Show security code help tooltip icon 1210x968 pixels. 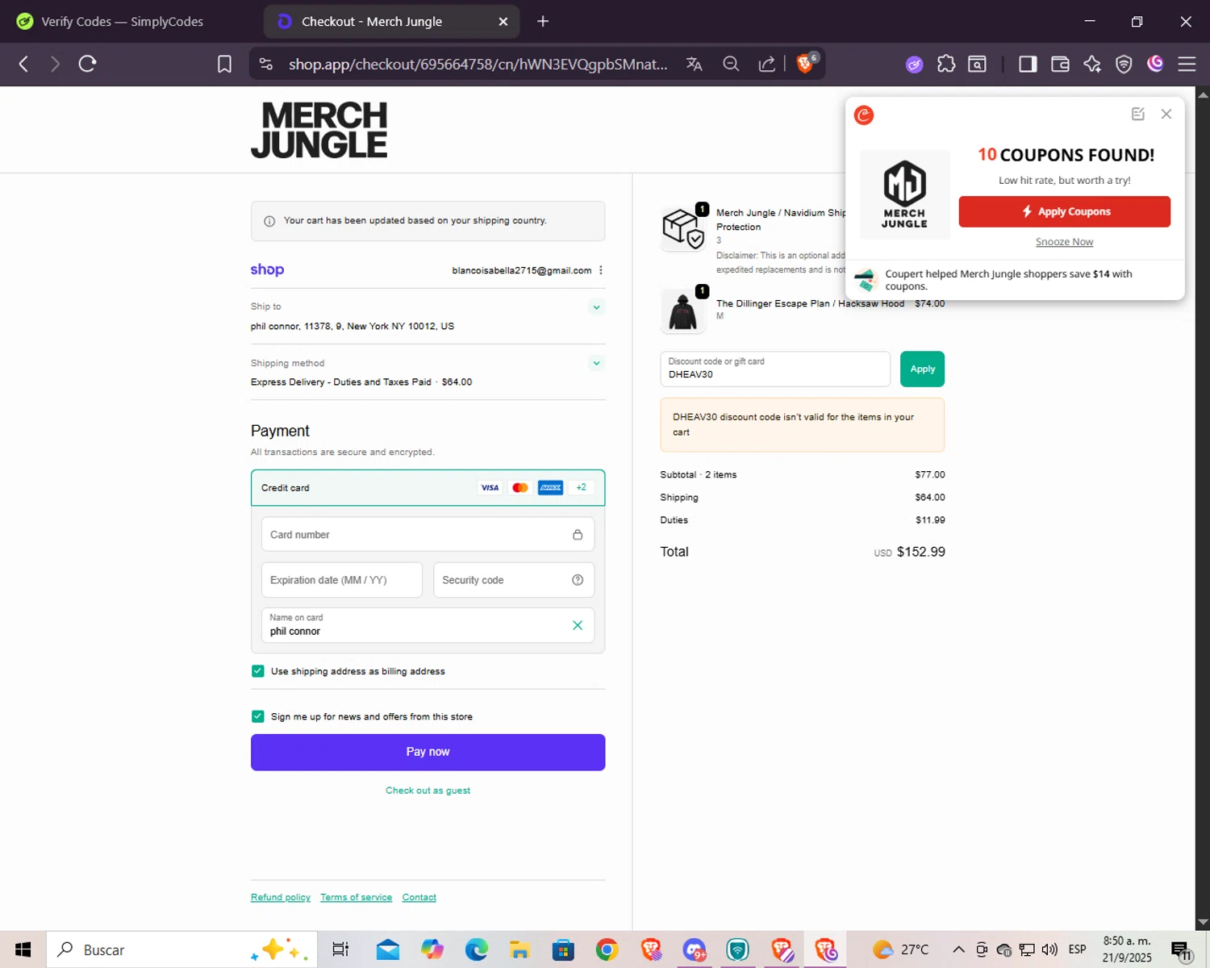[x=578, y=580]
